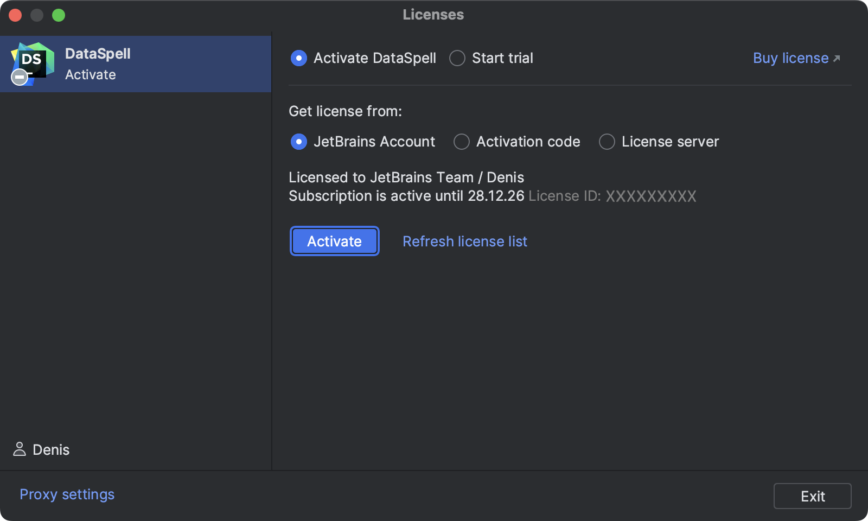Select JetBrains Account license source

(x=299, y=142)
